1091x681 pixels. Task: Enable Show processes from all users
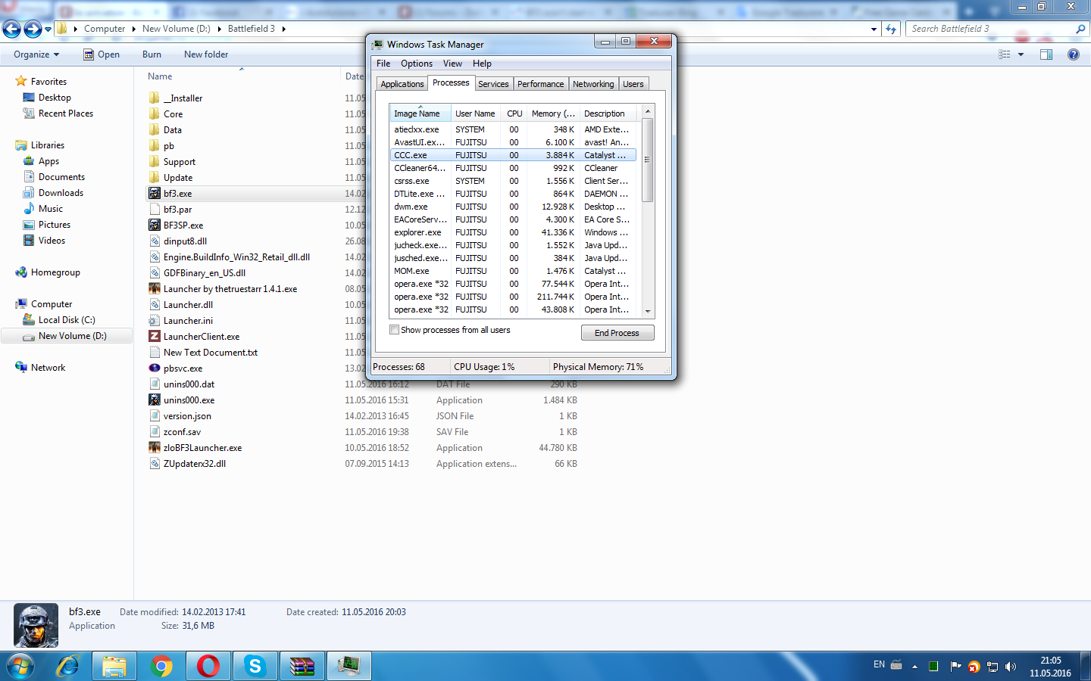[394, 330]
